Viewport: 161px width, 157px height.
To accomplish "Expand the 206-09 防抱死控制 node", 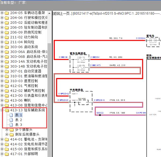I will pyautogui.click(x=2, y=32).
